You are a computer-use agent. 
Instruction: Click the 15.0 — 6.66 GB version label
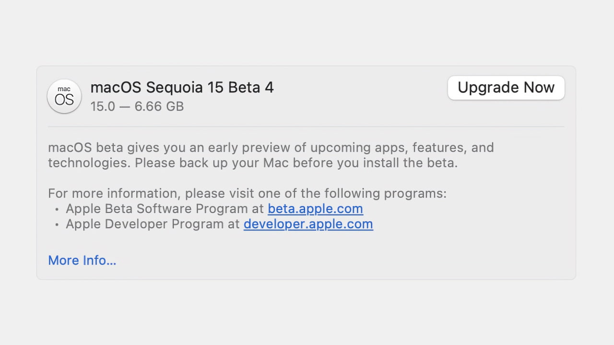[137, 106]
